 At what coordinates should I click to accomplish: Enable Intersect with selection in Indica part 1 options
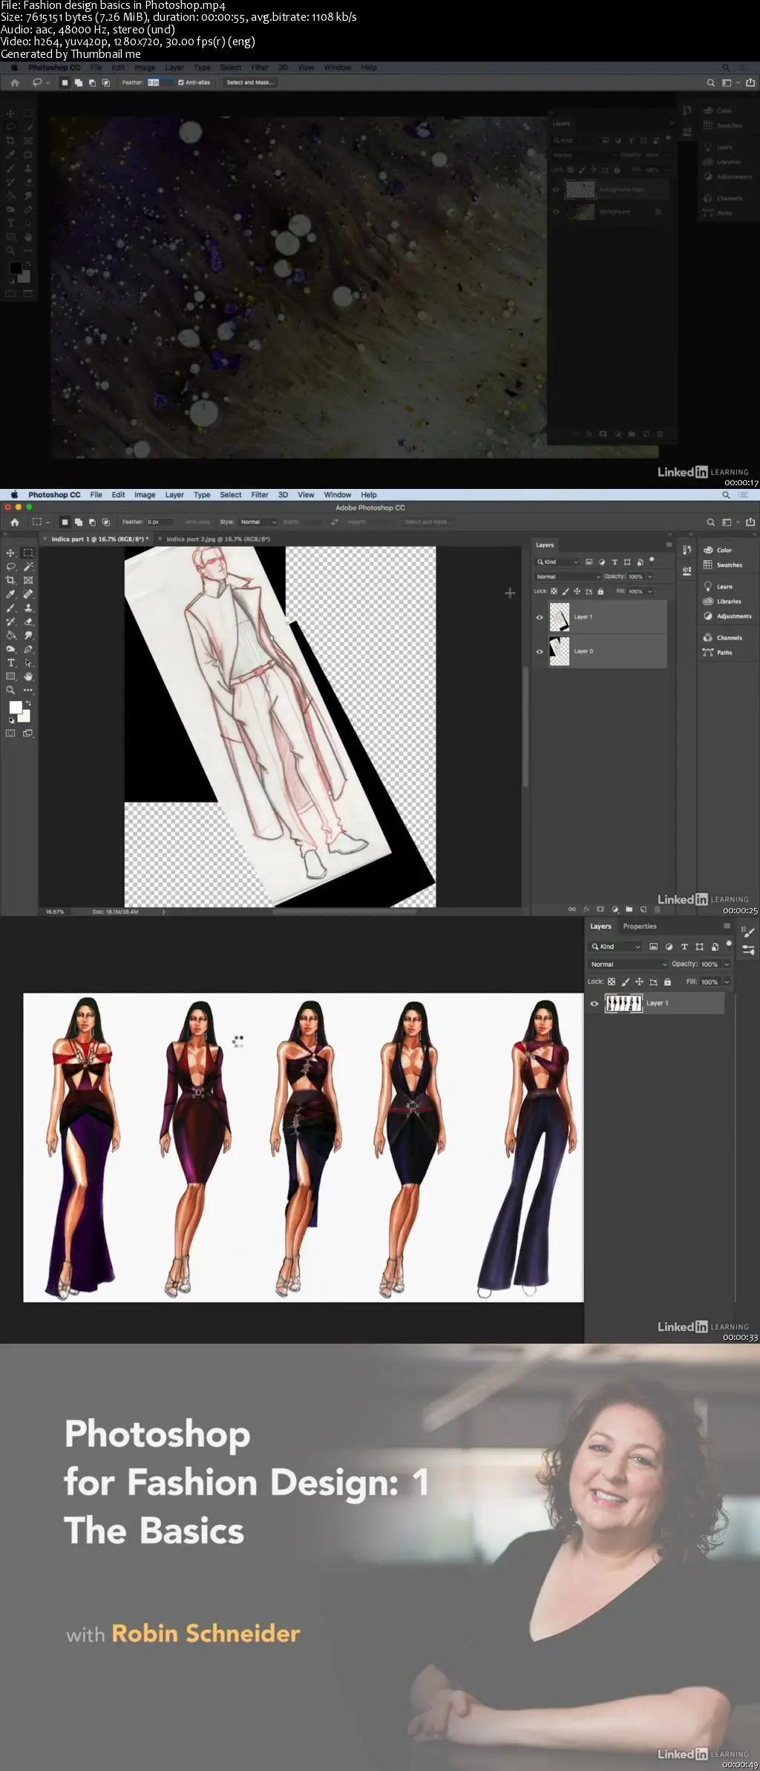tap(105, 522)
